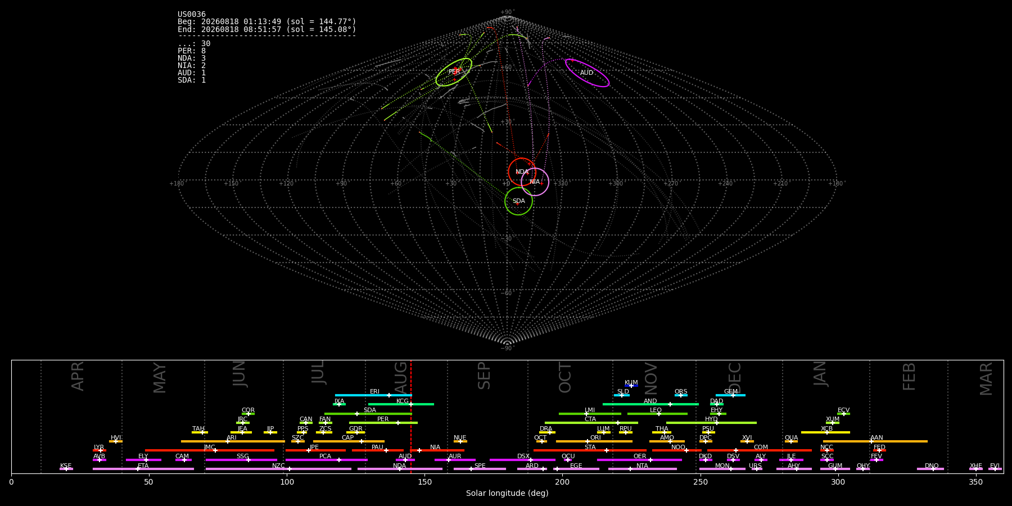Click the End timestamp line in header
The height and width of the screenshot is (506, 1012).
pyautogui.click(x=267, y=29)
